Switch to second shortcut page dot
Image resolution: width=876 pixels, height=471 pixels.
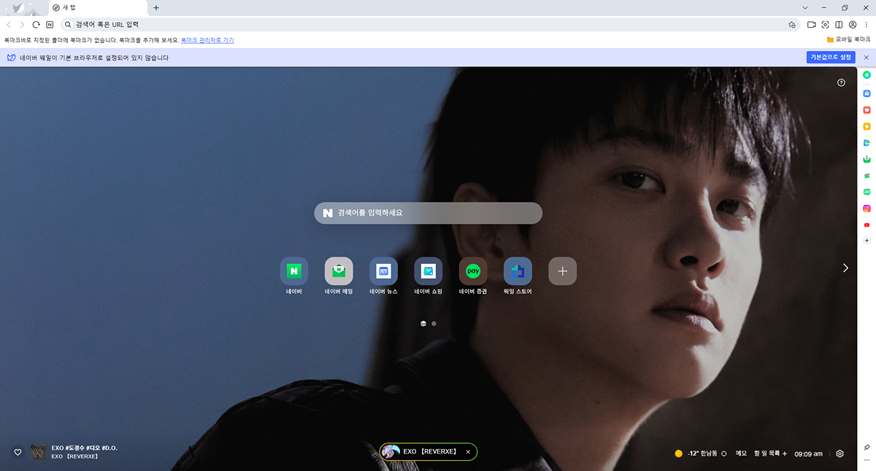point(434,323)
